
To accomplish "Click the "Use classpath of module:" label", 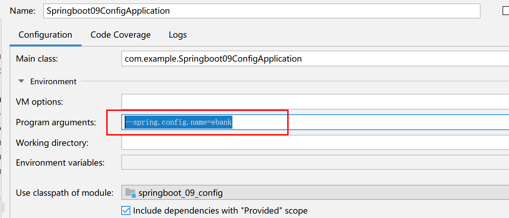I will coord(65,193).
